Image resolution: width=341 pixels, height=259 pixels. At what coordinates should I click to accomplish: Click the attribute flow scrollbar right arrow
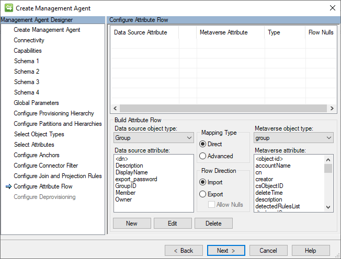pos(332,108)
